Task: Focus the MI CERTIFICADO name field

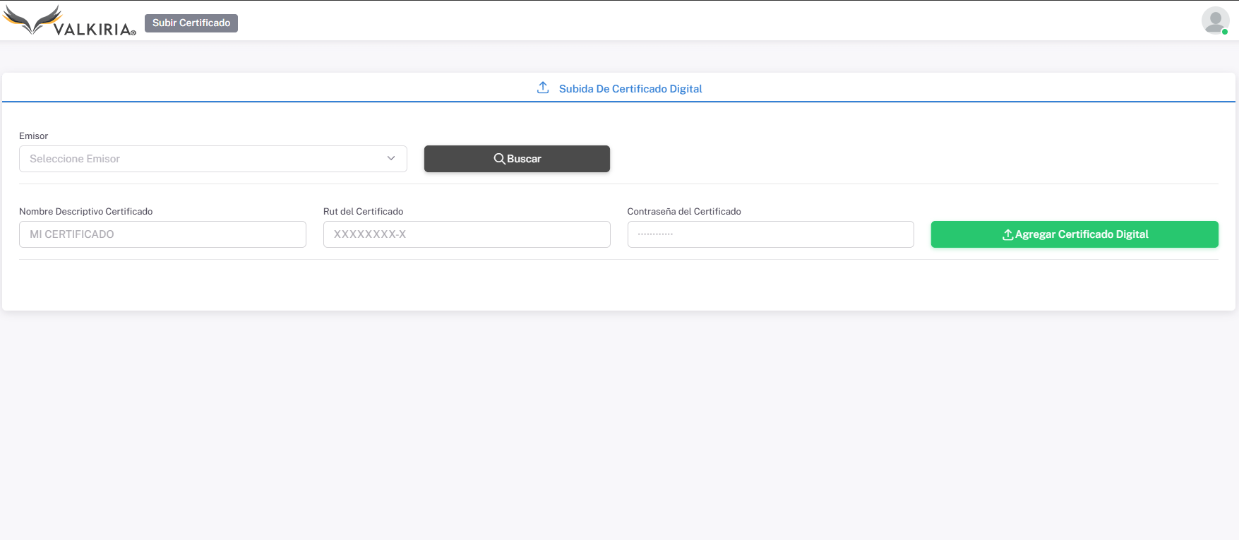Action: [x=162, y=234]
